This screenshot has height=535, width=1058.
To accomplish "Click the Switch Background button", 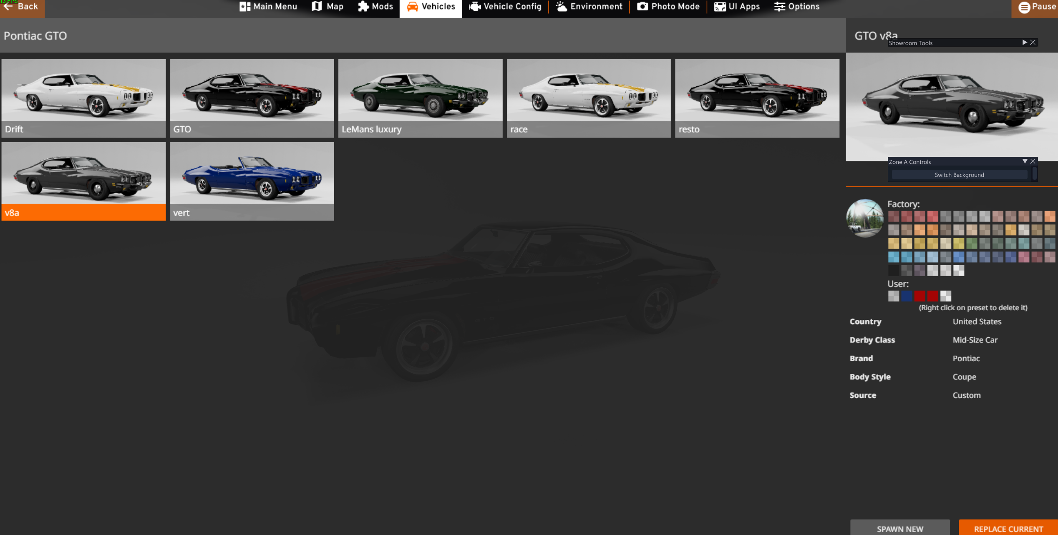I will pyautogui.click(x=959, y=175).
